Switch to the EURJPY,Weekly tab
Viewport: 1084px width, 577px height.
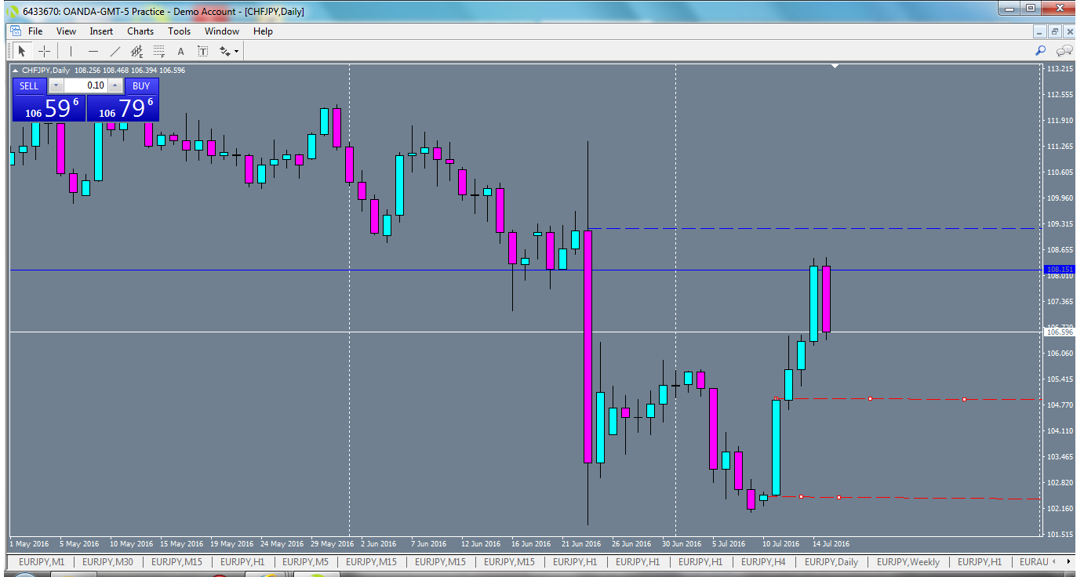(x=908, y=562)
